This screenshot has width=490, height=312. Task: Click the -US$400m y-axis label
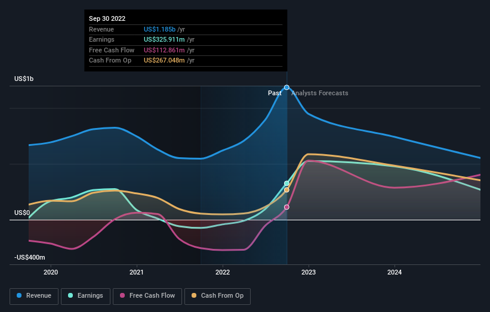coord(30,257)
